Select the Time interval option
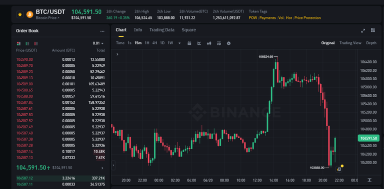 coord(120,43)
